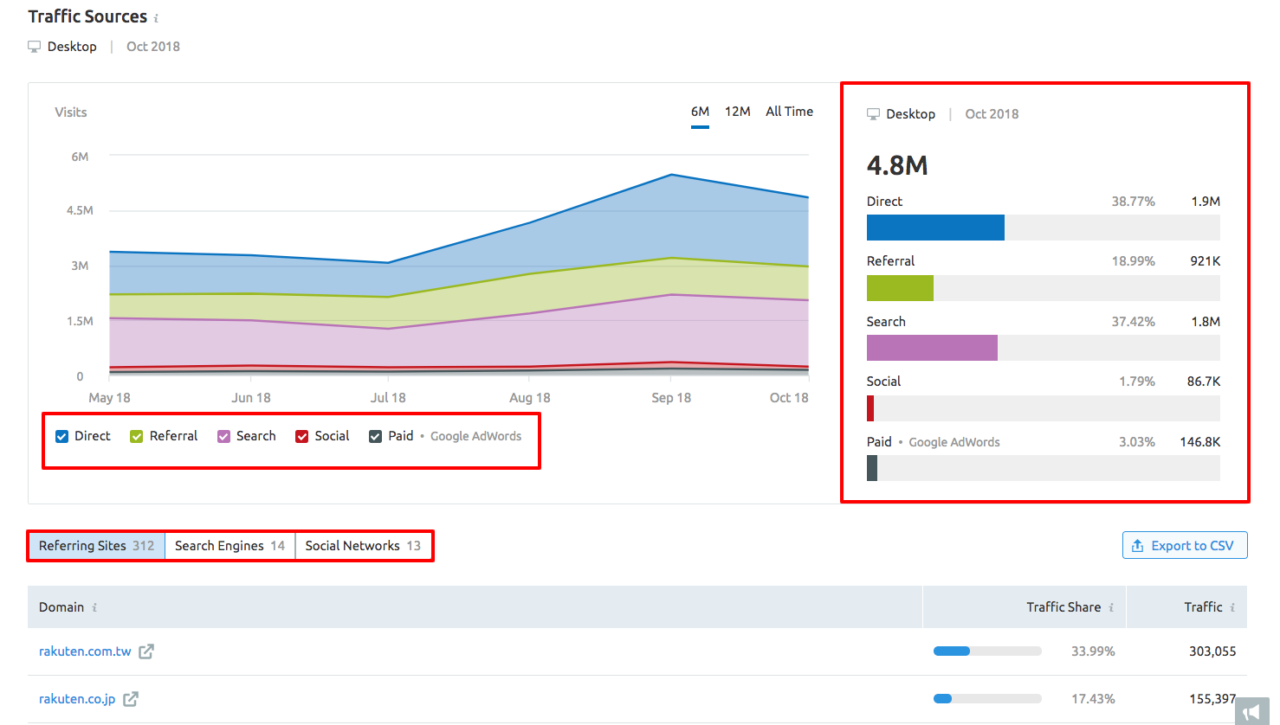Click the megaphone icon in bottom corner
This screenshot has height=725, width=1280.
coord(1251,712)
